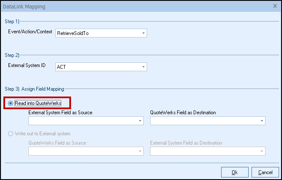Click inside QuoteWerks Field as Source box
Image resolution: width=282 pixels, height=180 pixels.
tap(82, 151)
